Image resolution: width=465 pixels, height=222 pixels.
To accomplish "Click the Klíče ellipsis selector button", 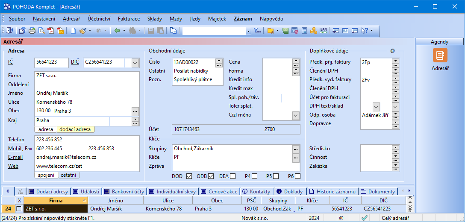I will 296,158.
